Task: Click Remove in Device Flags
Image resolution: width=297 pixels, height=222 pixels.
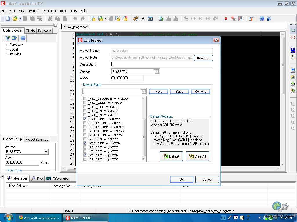Action: 200,92
